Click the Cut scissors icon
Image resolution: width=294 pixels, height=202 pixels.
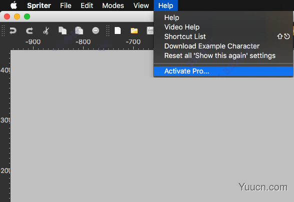46,30
